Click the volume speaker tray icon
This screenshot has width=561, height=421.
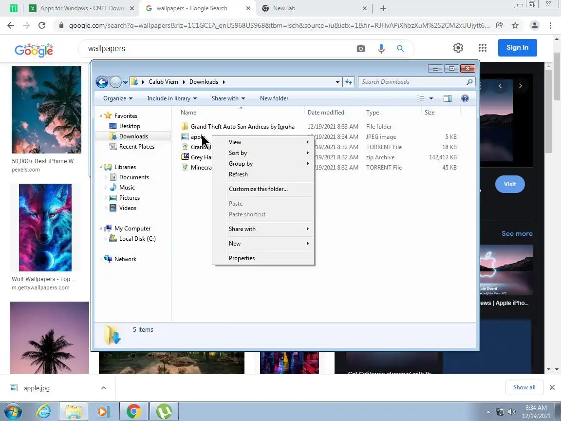tap(512, 412)
